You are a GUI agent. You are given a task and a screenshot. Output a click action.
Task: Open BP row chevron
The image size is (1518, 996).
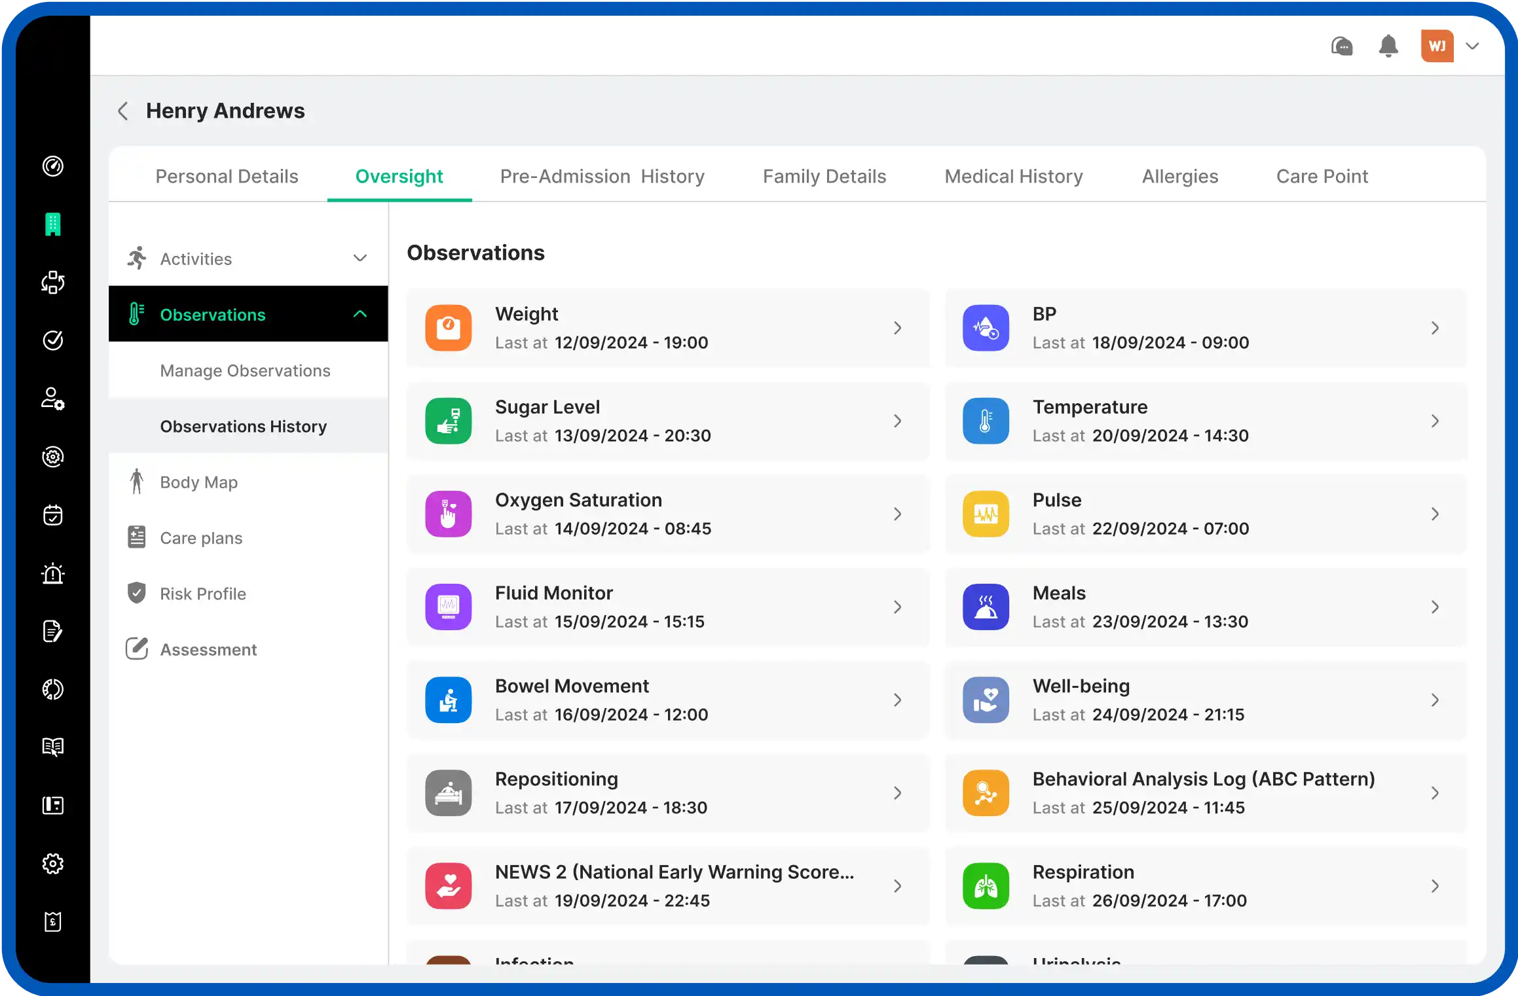click(1435, 328)
